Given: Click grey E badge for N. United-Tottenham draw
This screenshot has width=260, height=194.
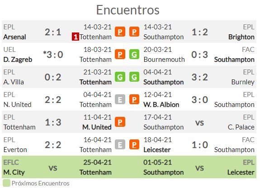Looking at the screenshot, I should click(120, 99).
